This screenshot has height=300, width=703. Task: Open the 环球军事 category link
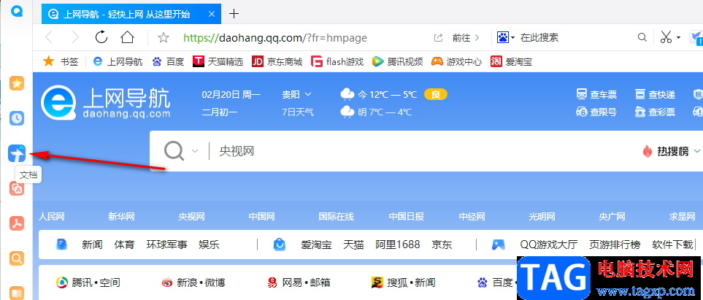(x=166, y=245)
